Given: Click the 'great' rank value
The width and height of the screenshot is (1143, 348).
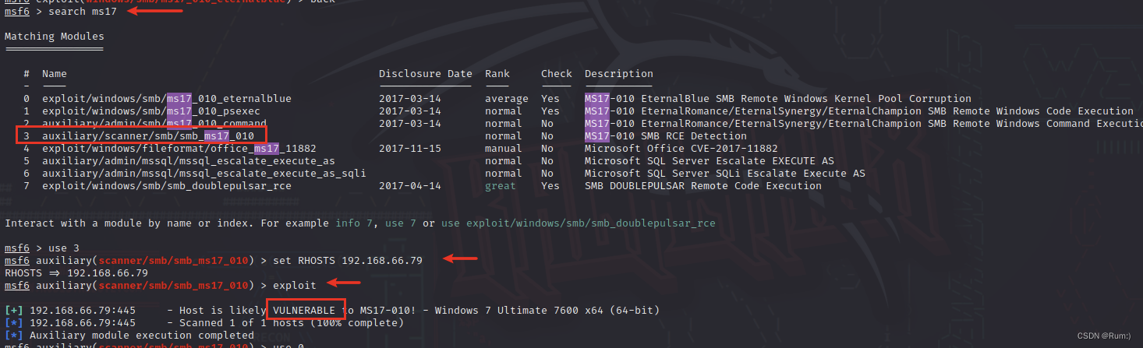Looking at the screenshot, I should (501, 186).
